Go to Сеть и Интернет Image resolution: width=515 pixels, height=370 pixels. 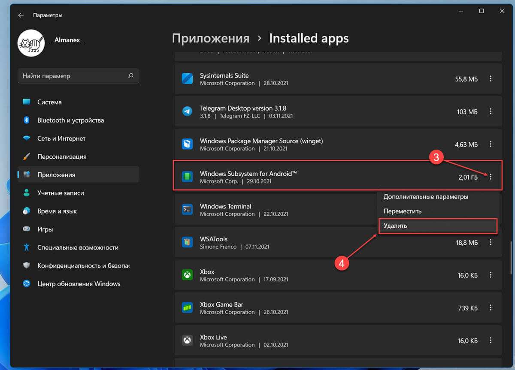[x=78, y=138]
